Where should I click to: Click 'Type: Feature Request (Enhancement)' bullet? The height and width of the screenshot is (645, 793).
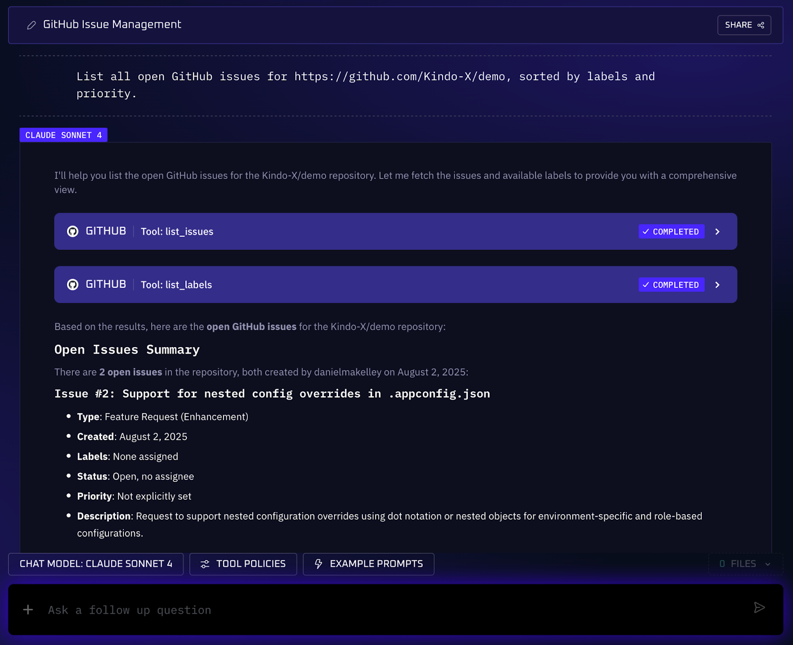(163, 417)
